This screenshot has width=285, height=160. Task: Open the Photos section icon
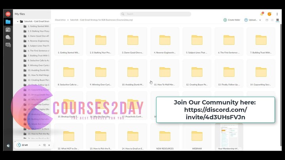tap(8, 30)
